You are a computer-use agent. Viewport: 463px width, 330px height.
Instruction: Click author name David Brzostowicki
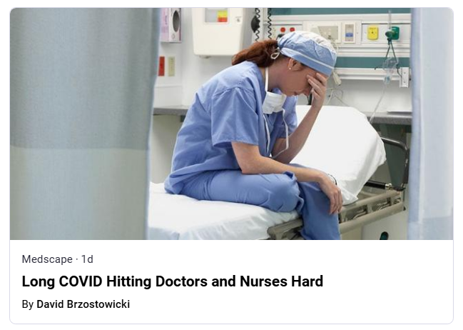[83, 304]
